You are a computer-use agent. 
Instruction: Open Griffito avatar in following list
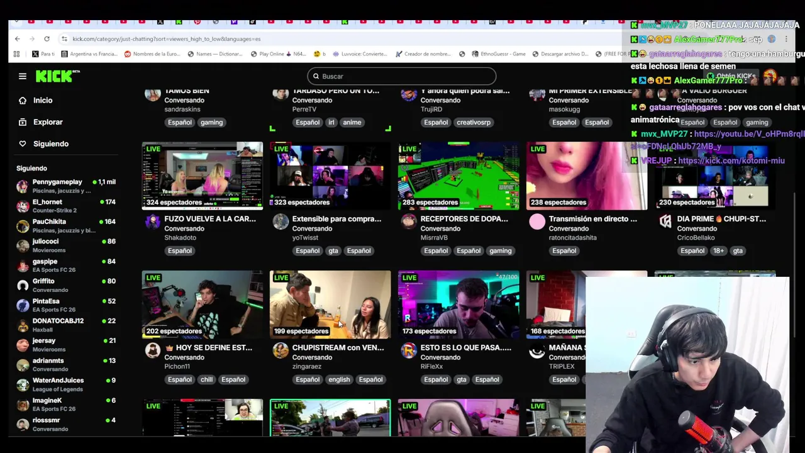pos(23,286)
